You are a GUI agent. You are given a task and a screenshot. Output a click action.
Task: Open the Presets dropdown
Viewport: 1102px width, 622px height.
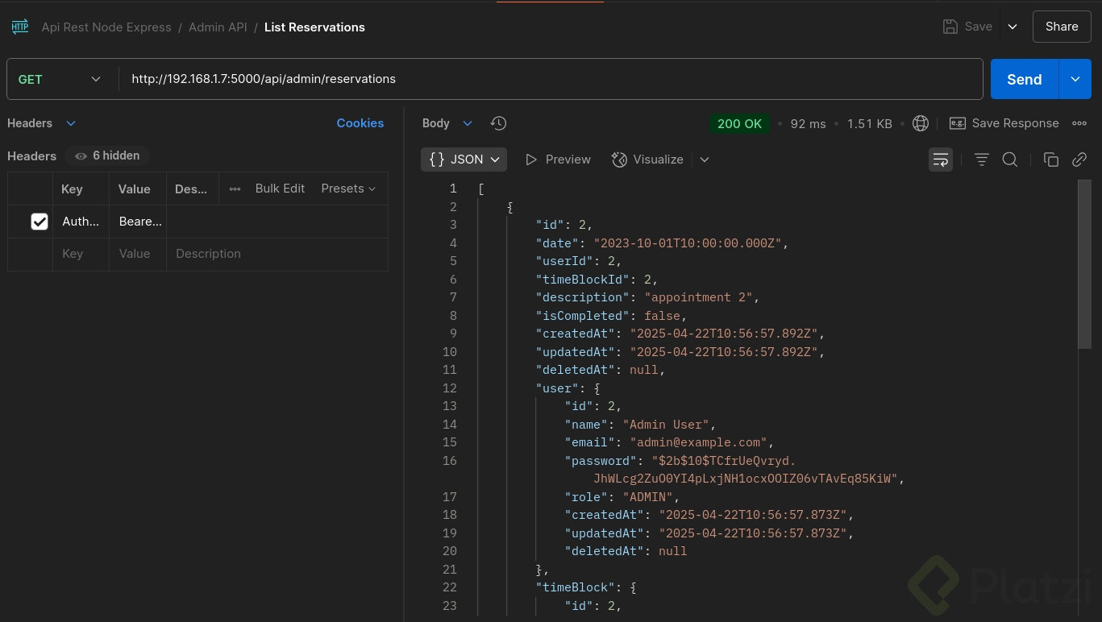point(348,189)
